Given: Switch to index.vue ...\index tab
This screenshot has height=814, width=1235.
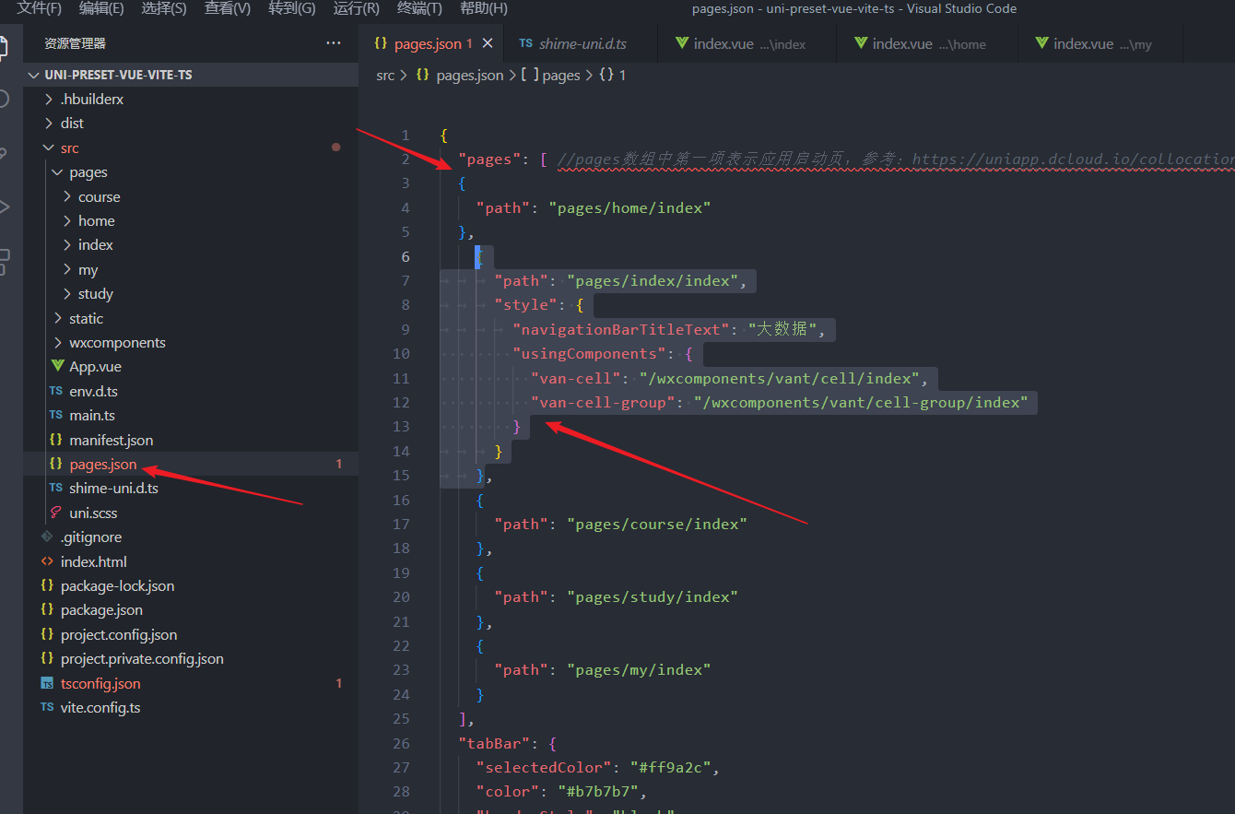Looking at the screenshot, I should [x=747, y=43].
